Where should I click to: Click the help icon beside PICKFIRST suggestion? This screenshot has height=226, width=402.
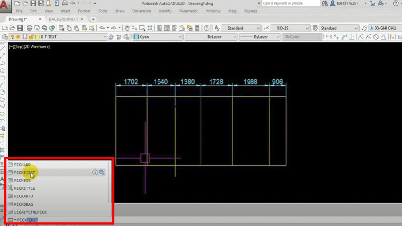pos(95,172)
